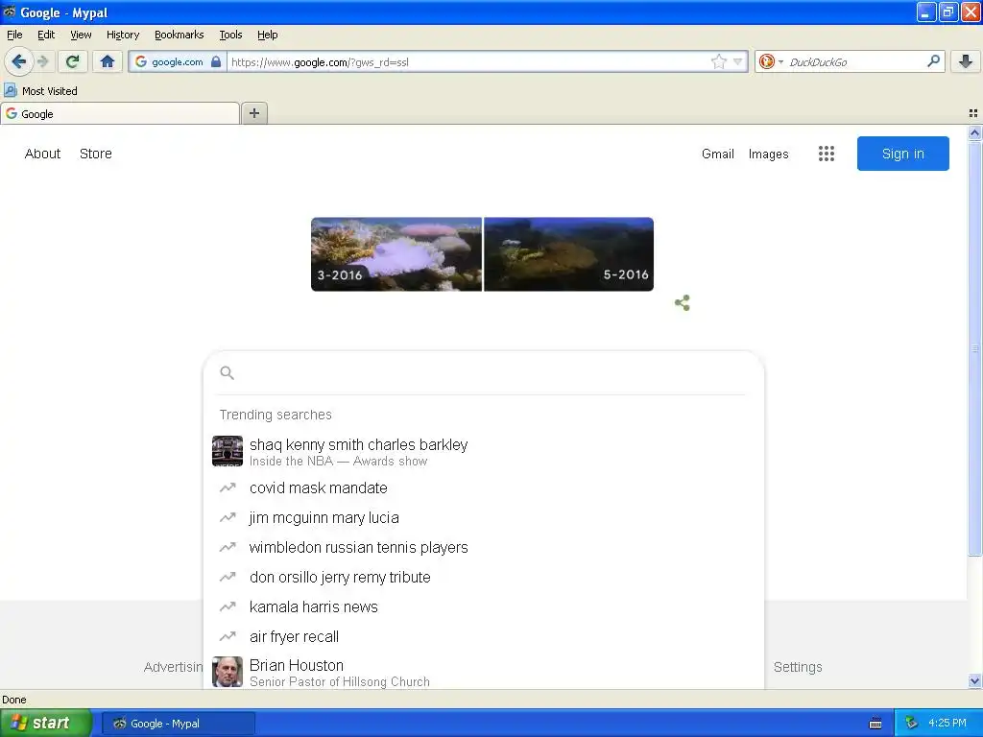
Task: Open the browser home page
Action: (108, 61)
